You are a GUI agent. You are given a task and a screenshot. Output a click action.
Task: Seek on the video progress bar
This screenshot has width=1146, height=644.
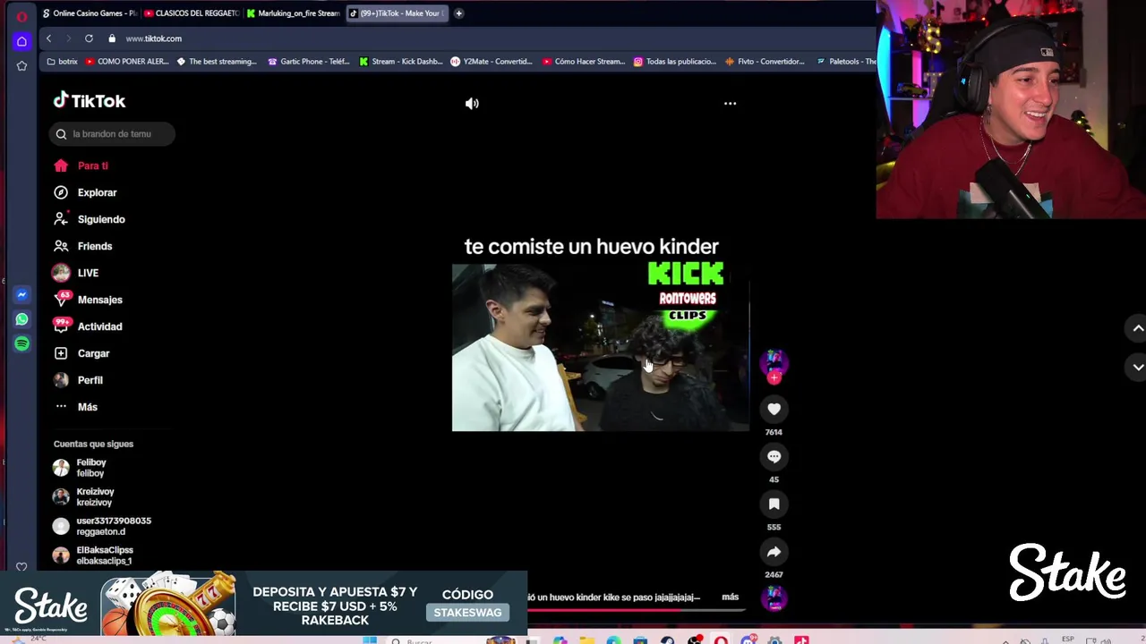636,610
